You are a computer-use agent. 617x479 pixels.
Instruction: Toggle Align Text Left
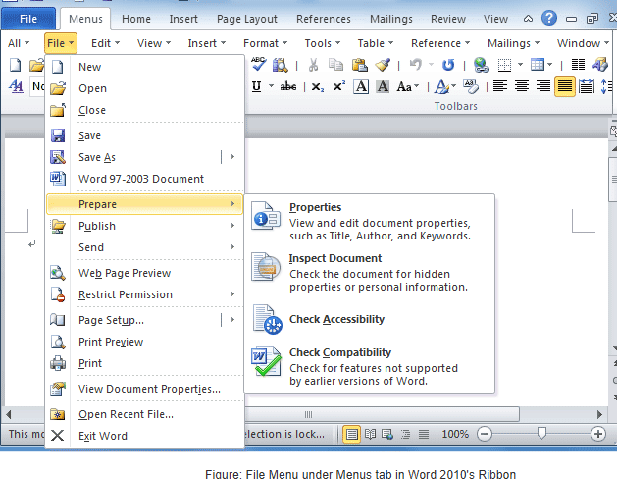[499, 86]
